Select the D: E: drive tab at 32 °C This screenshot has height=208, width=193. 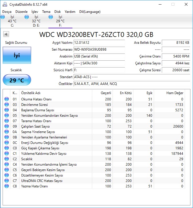tap(36, 21)
